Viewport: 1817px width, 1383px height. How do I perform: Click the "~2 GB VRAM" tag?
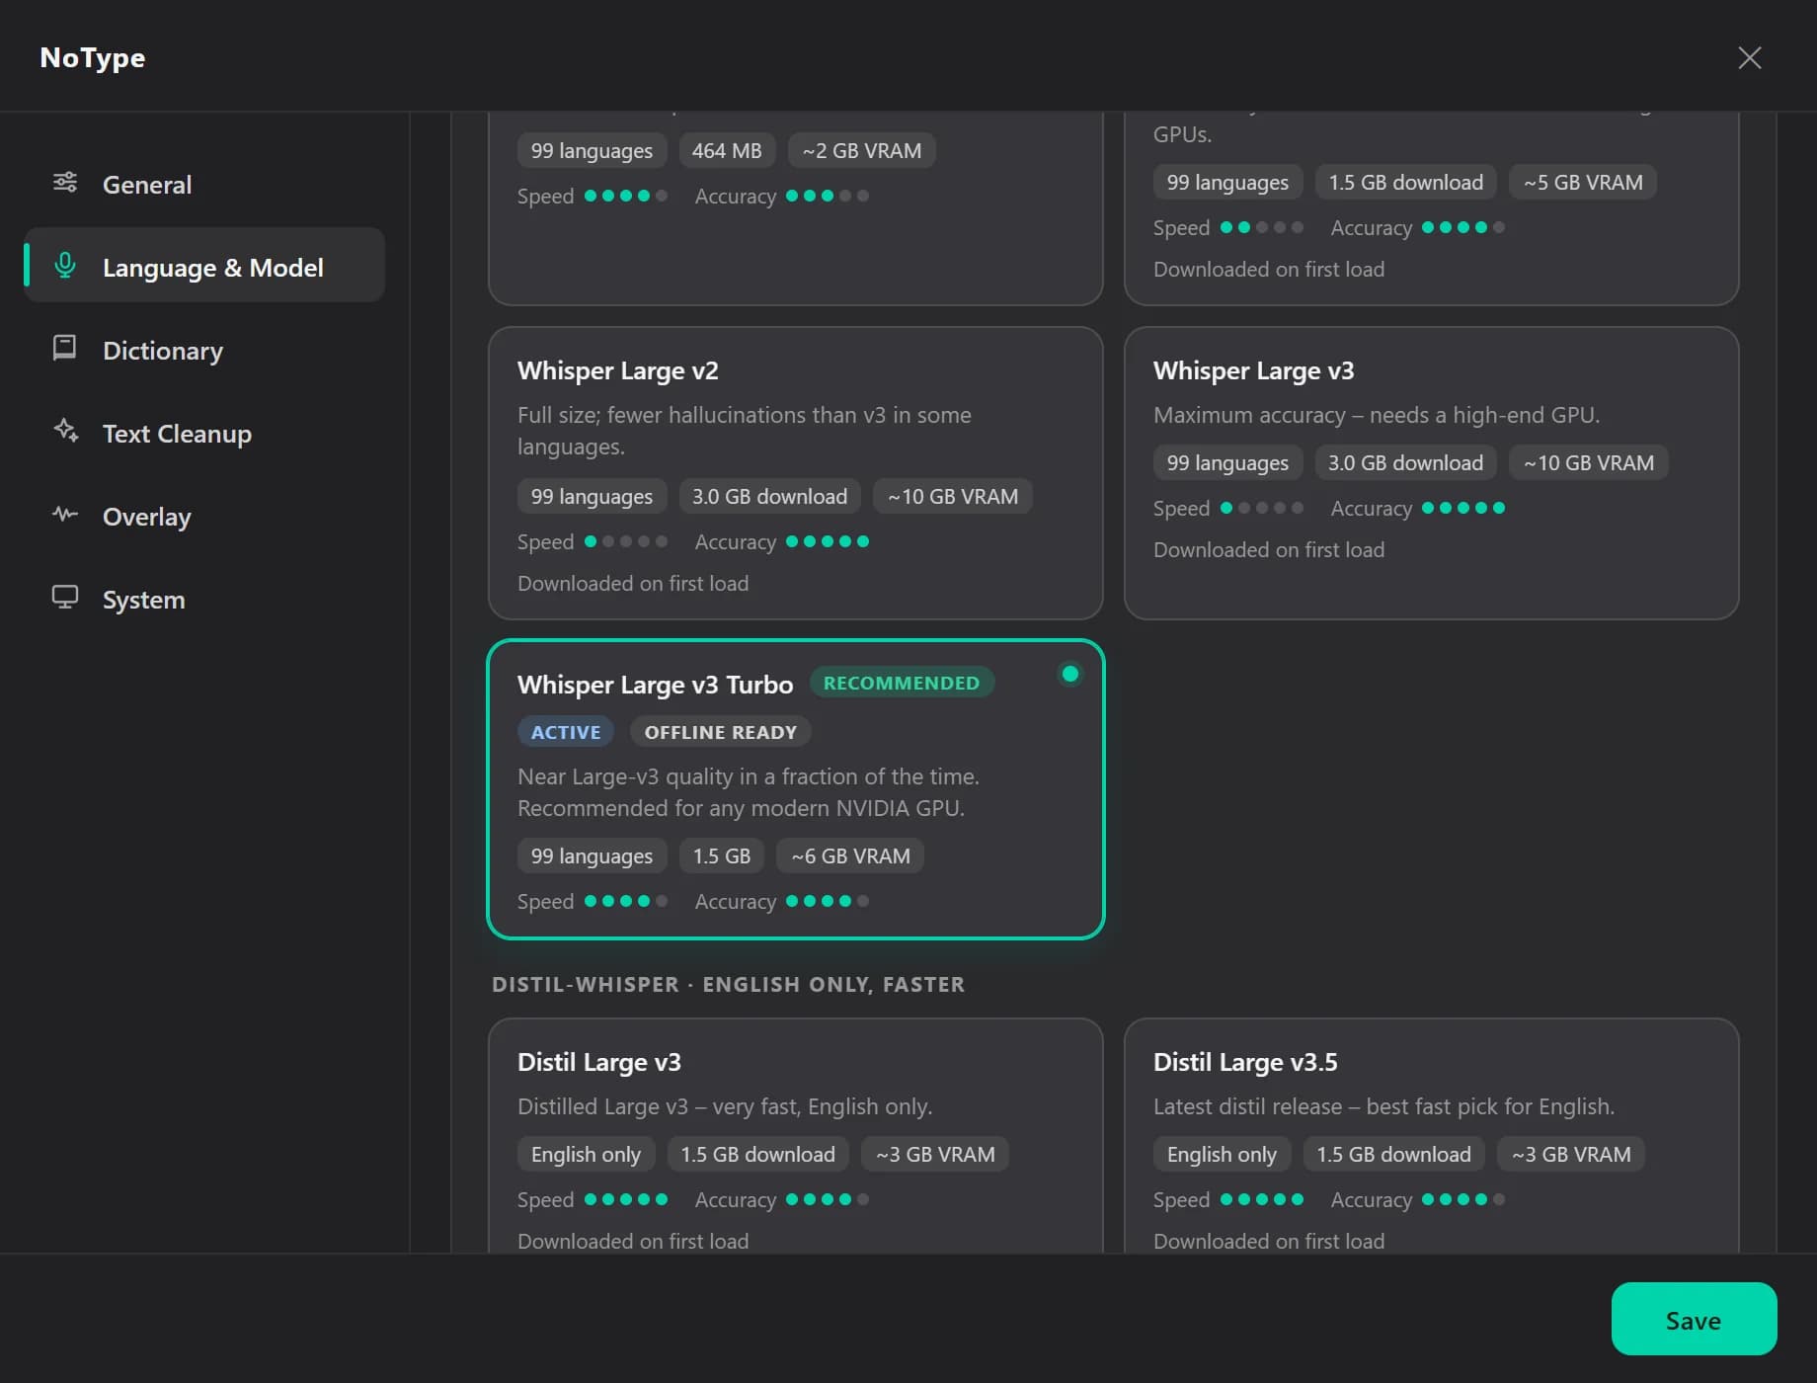[x=862, y=151]
